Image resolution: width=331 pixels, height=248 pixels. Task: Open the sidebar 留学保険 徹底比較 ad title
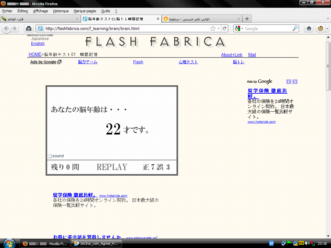point(267,93)
